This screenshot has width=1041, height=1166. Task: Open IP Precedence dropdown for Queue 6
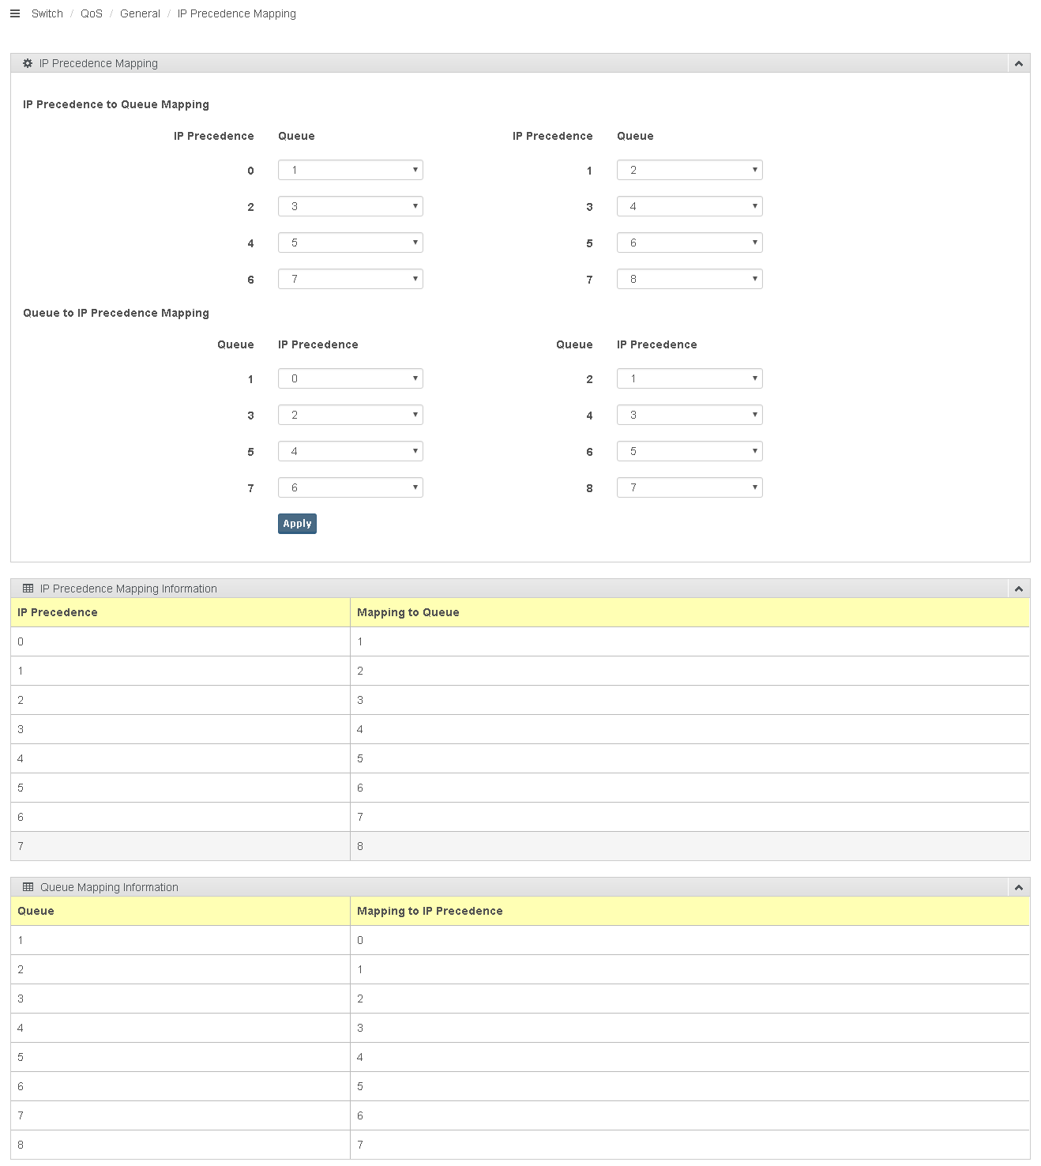click(x=690, y=451)
